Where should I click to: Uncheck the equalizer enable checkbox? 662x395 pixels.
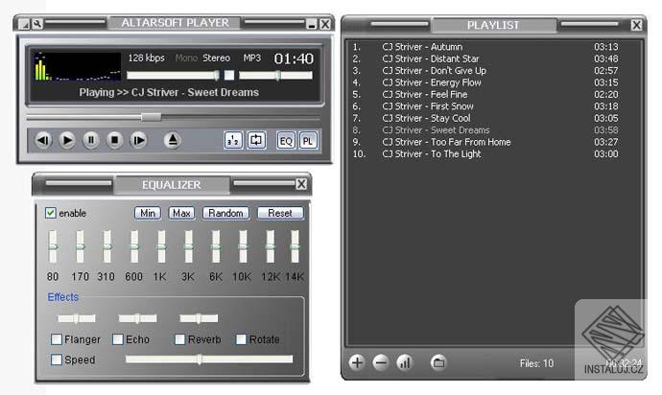[x=51, y=213]
